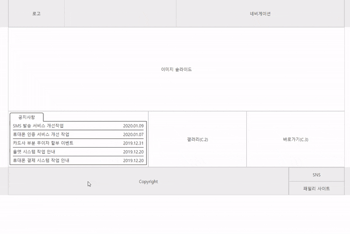Image resolution: width=350 pixels, height=234 pixels.
Task: Click date 2020.01.07
Action: click(133, 135)
